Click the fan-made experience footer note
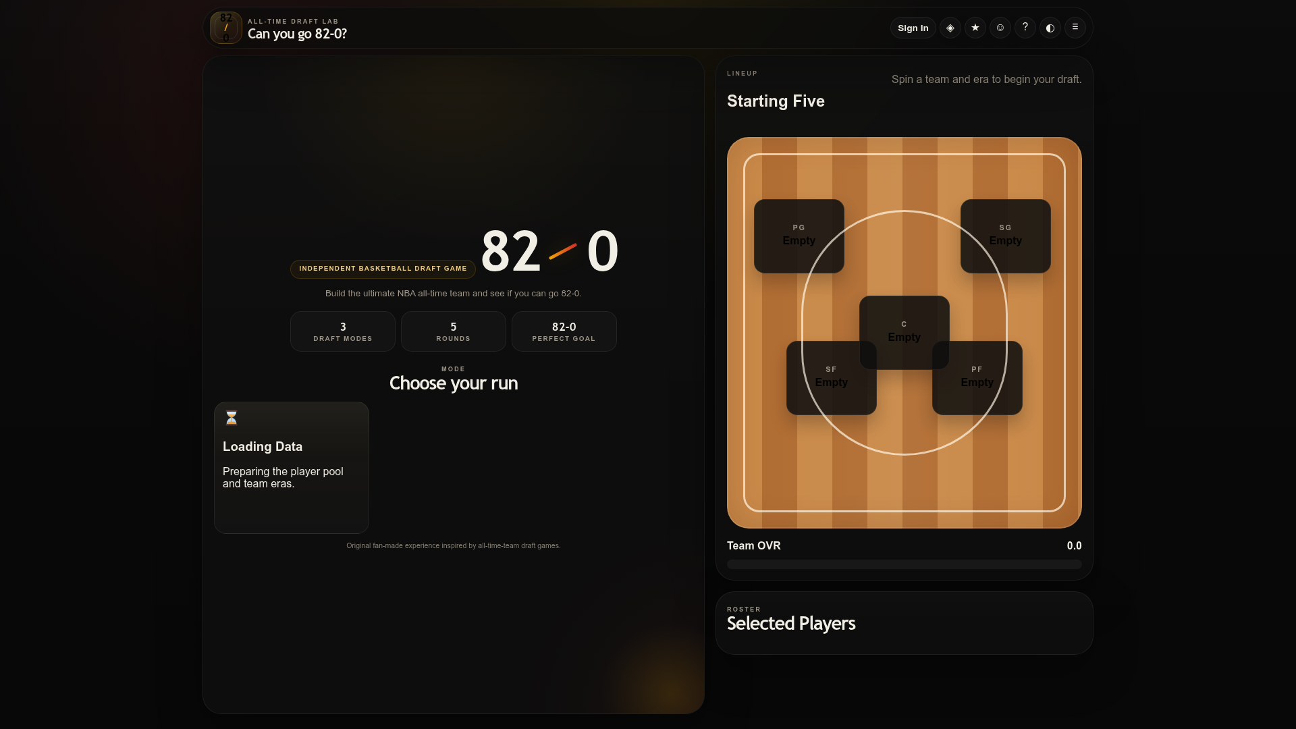This screenshot has width=1296, height=729. tap(454, 545)
